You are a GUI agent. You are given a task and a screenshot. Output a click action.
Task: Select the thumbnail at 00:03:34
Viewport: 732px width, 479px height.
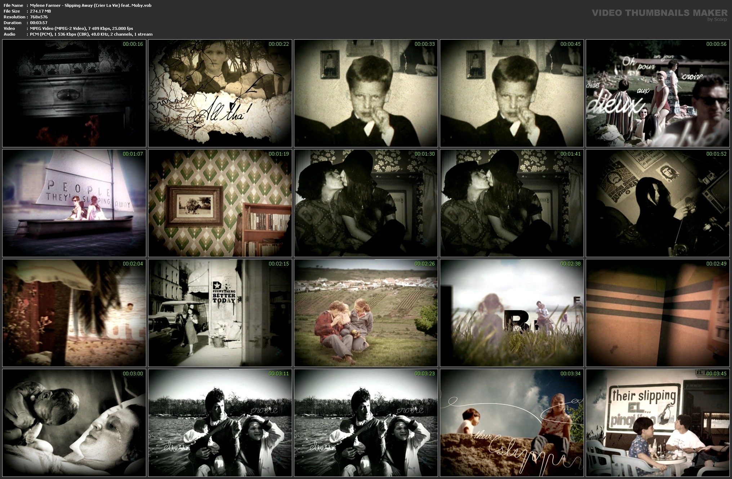coord(512,423)
